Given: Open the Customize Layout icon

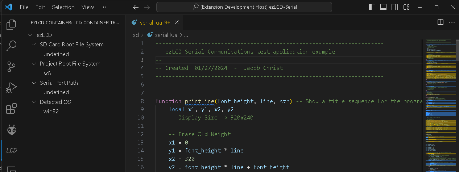Looking at the screenshot, I should [406, 7].
